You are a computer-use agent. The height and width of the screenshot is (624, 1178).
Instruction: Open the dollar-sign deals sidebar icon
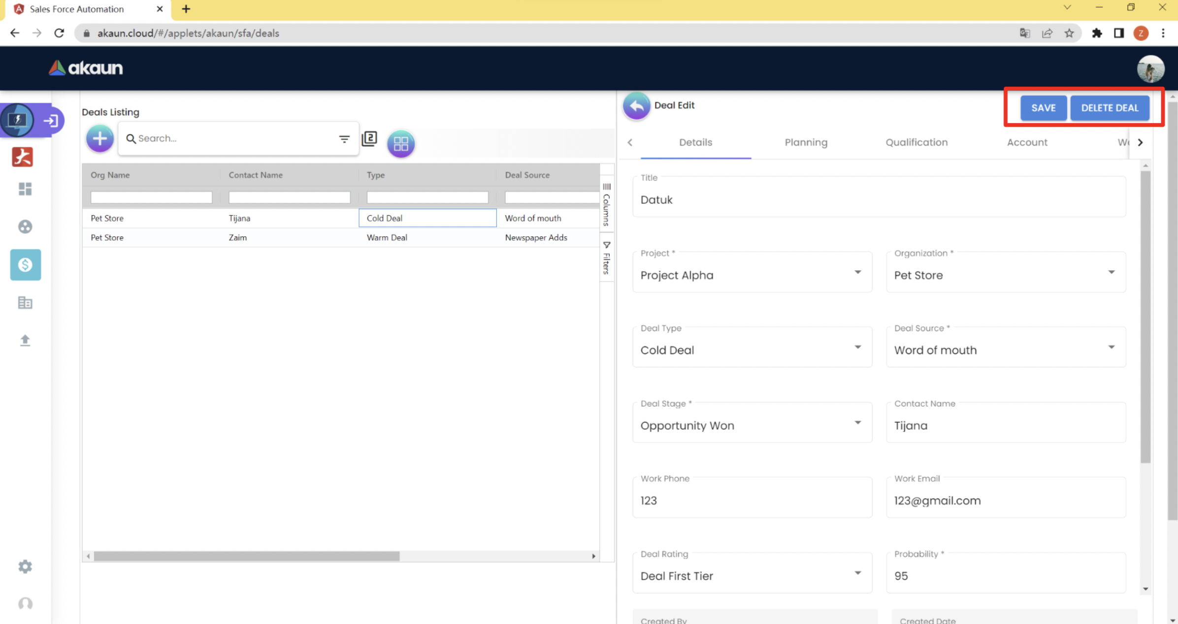click(x=25, y=265)
